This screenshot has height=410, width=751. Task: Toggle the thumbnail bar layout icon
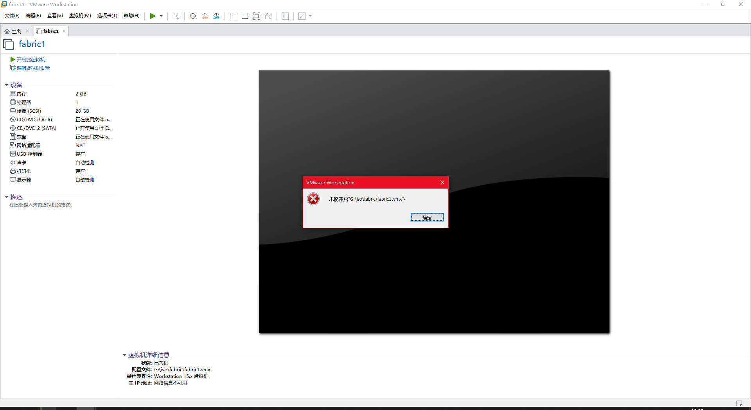245,16
